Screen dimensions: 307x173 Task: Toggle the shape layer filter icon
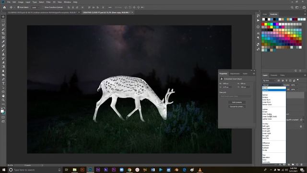tap(290, 80)
